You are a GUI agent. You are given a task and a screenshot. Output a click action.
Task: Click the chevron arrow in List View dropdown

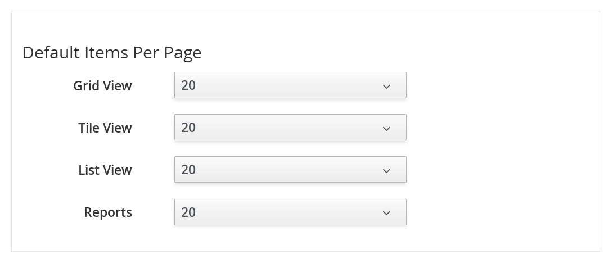[386, 171]
